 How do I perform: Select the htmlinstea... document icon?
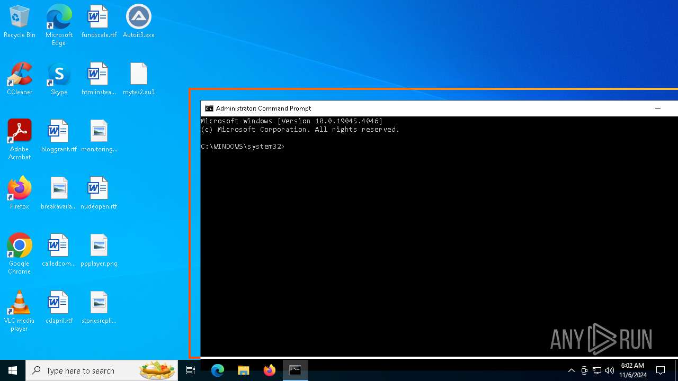click(99, 79)
